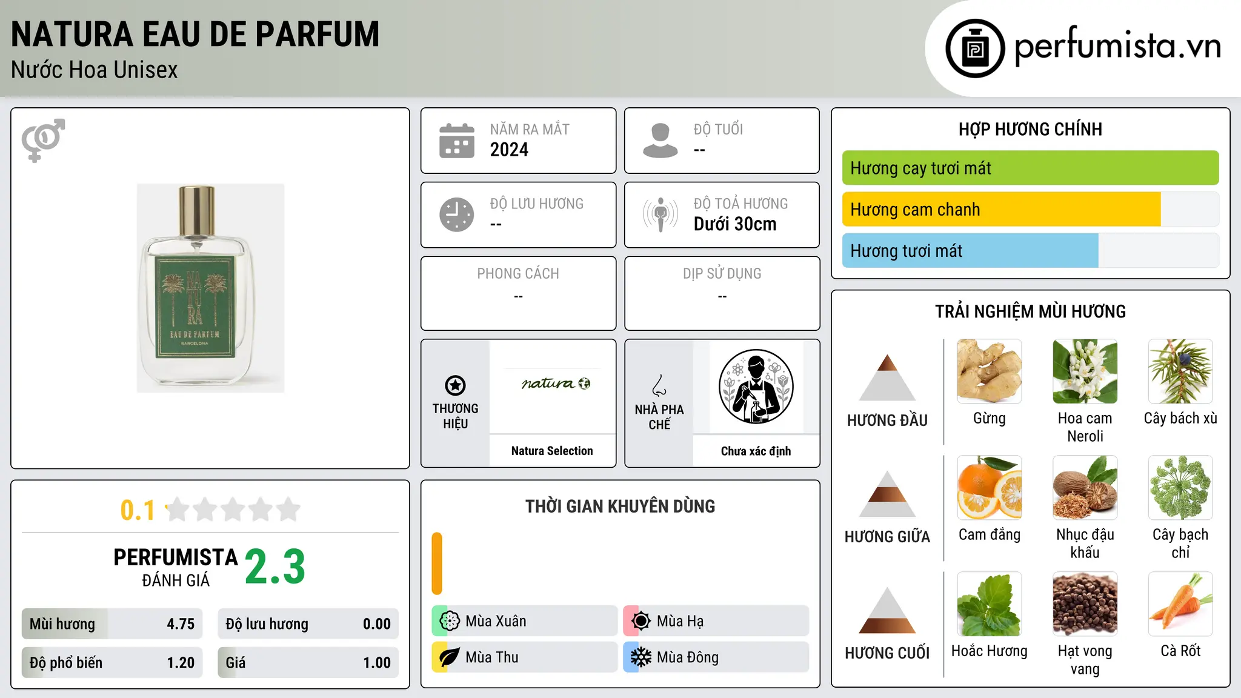Click the Mùa Đông snowflake icon

click(x=641, y=657)
